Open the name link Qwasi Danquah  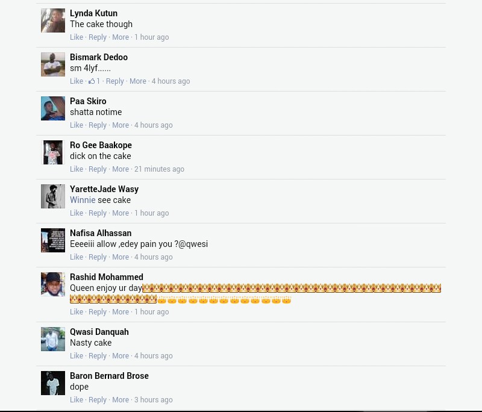(x=99, y=332)
